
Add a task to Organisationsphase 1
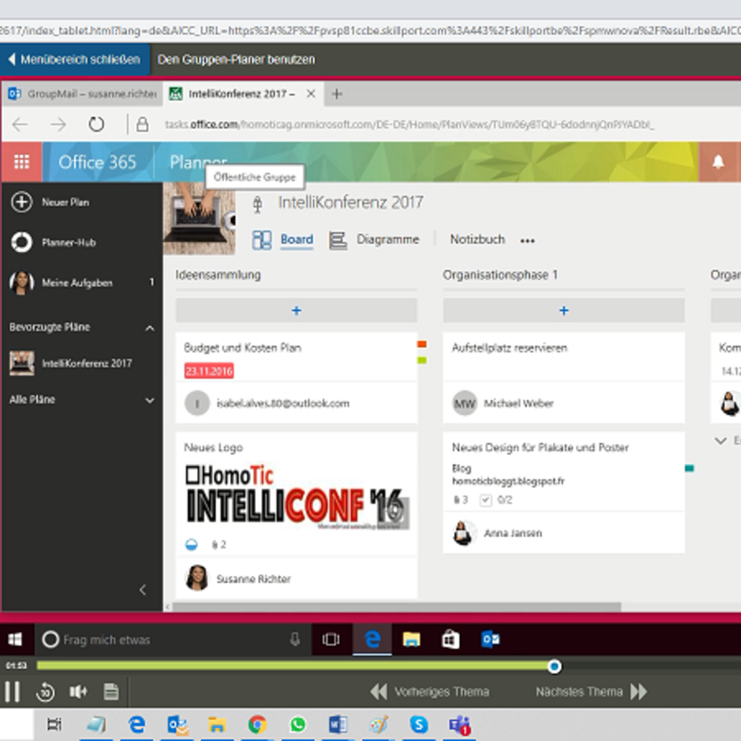coord(564,310)
